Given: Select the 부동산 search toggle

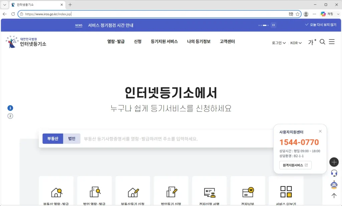Looking at the screenshot, I should (x=53, y=139).
